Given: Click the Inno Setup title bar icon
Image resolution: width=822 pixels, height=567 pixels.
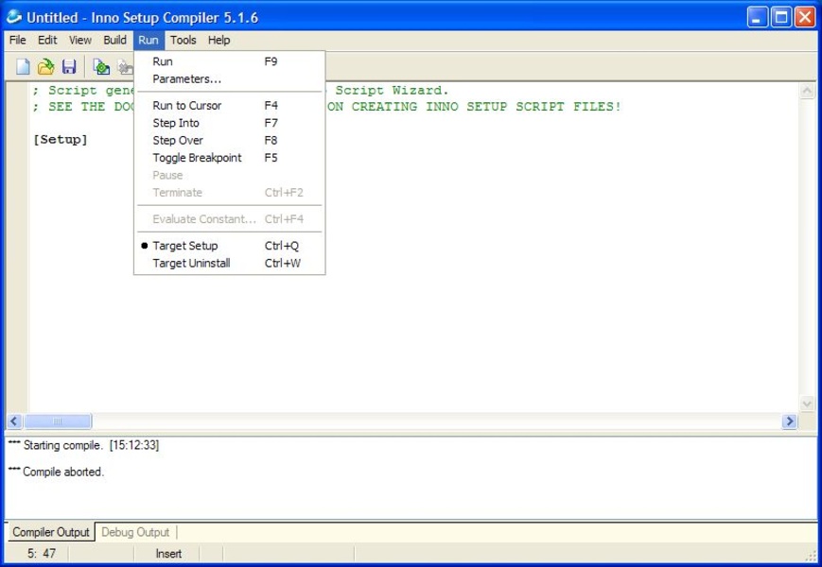Looking at the screenshot, I should pos(14,17).
